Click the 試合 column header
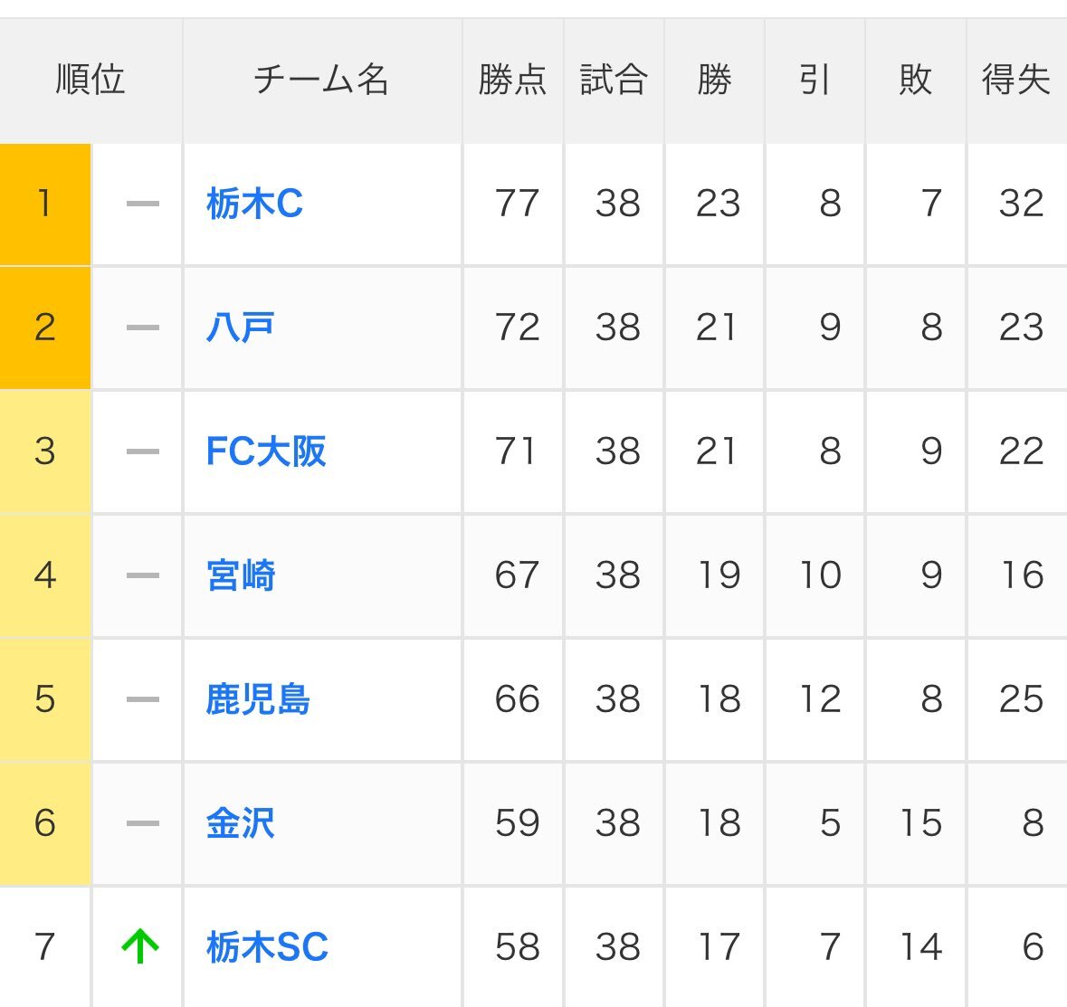The width and height of the screenshot is (1067, 1007). pos(614,81)
